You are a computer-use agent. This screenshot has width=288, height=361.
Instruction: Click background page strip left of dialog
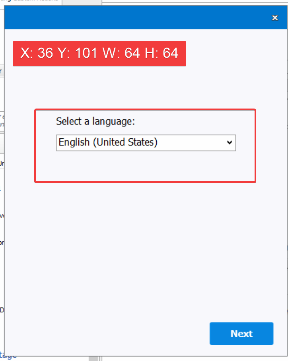(x=2, y=199)
